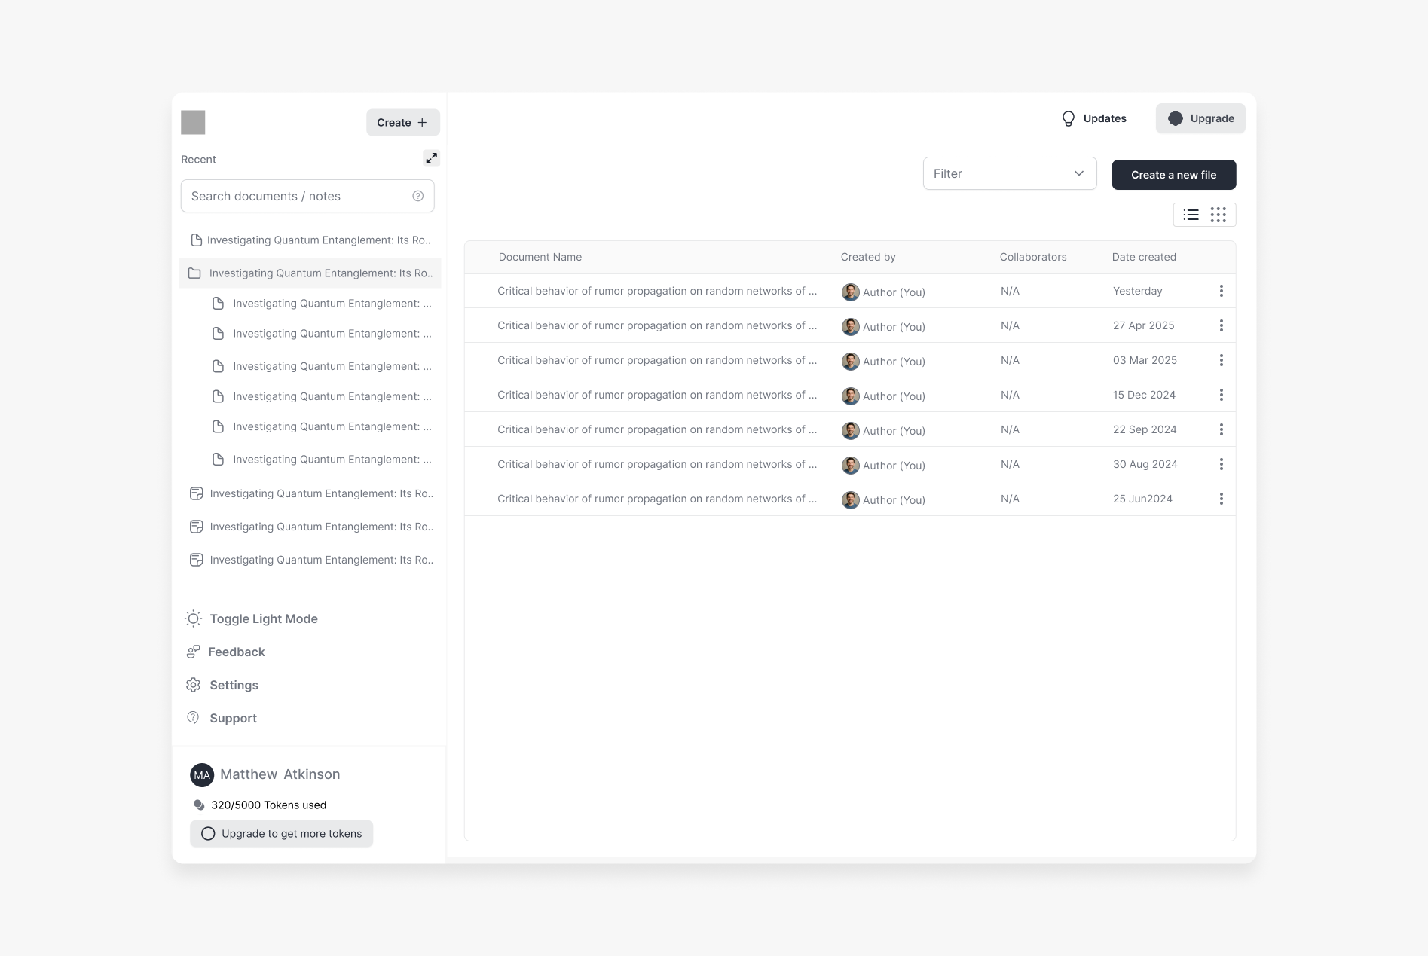Click the author avatar in the 25 Jun2024 row
Image resolution: width=1428 pixels, height=956 pixels.
click(x=851, y=500)
